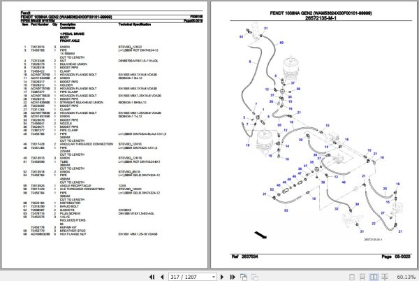This screenshot has width=419, height=281.
Task: Click callout number 60 on the diagram
Action: coord(281,43)
